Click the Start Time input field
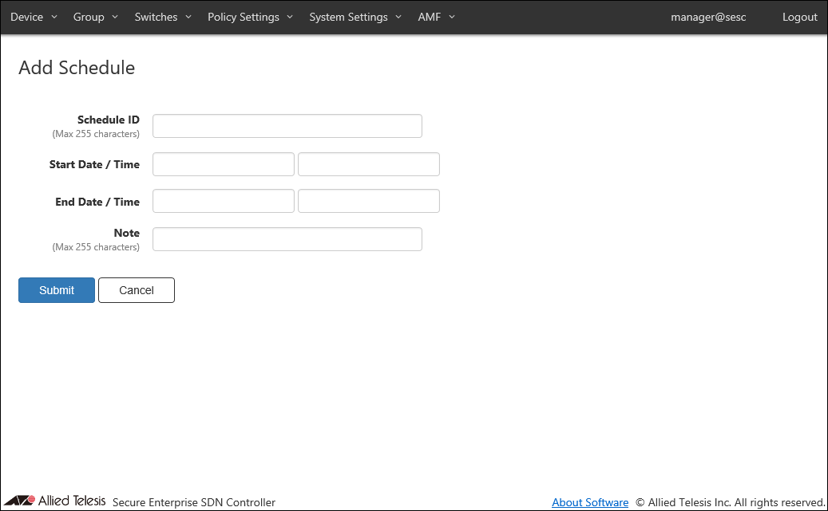 368,164
